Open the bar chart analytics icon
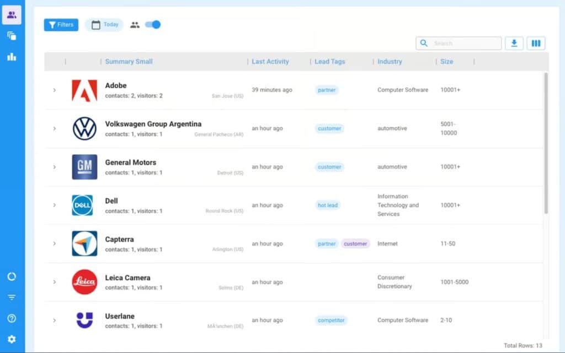 coord(12,57)
